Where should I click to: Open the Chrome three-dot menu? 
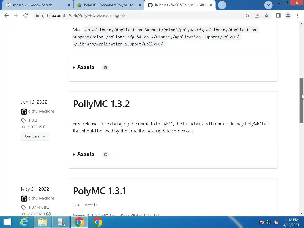[x=297, y=15]
